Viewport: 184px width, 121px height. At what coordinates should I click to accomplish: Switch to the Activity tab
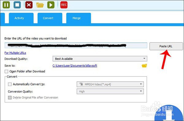pos(21,18)
